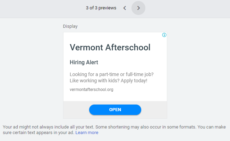Click the Display format label
Screen dimensions: 230x141
(x=70, y=26)
